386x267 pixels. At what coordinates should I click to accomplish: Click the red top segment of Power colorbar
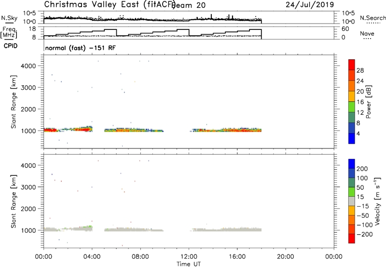pyautogui.click(x=352, y=65)
